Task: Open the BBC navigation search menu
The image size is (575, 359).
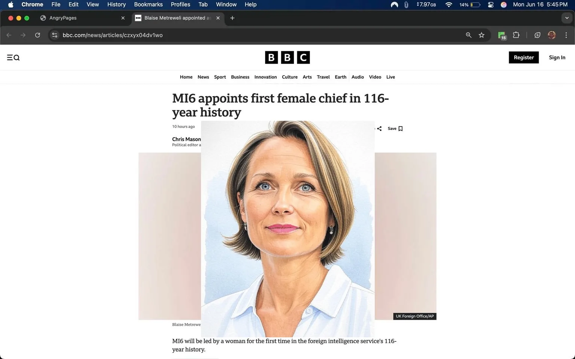Action: (x=13, y=57)
